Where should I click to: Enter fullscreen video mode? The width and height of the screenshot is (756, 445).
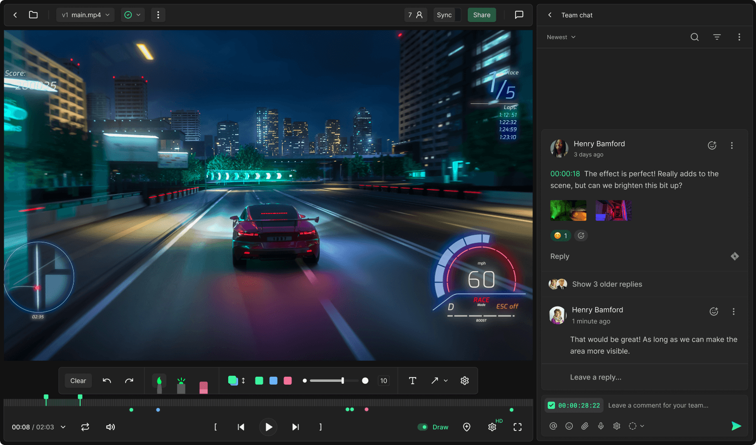(x=517, y=427)
